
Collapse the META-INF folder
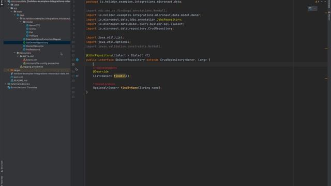click(18, 56)
